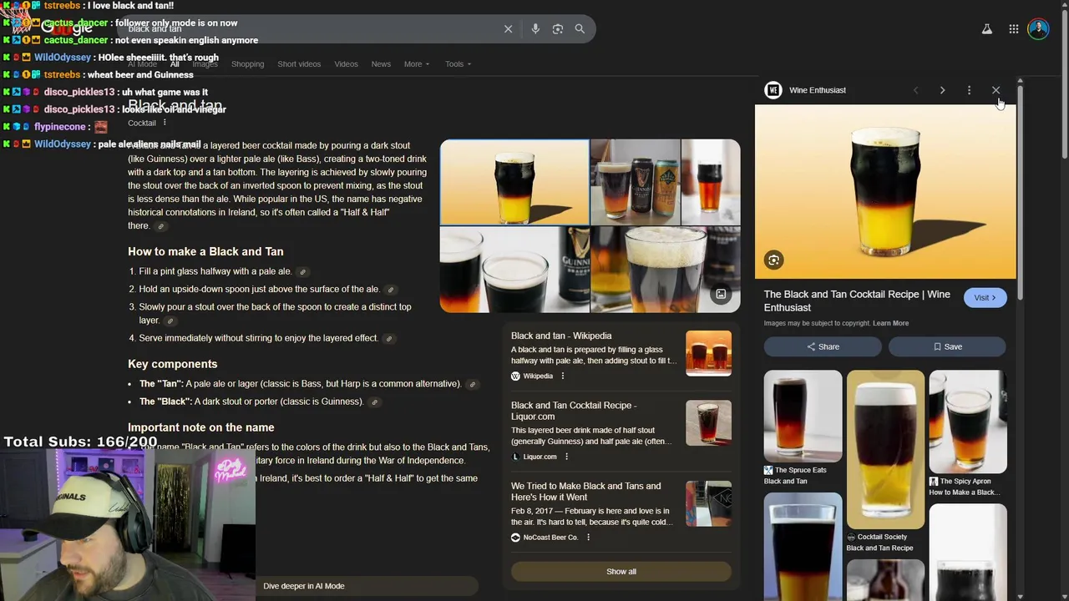1069x601 pixels.
Task: Close the image preview panel
Action: [996, 90]
